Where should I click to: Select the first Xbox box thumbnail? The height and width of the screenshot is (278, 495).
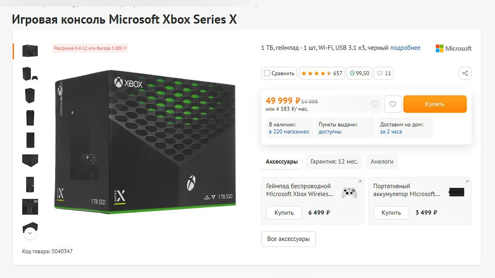coord(30,51)
